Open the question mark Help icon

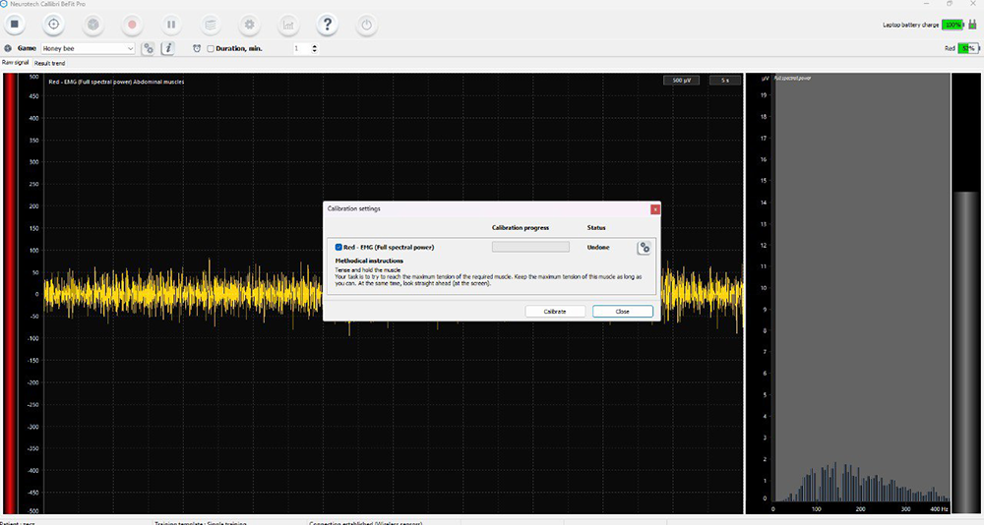point(328,23)
